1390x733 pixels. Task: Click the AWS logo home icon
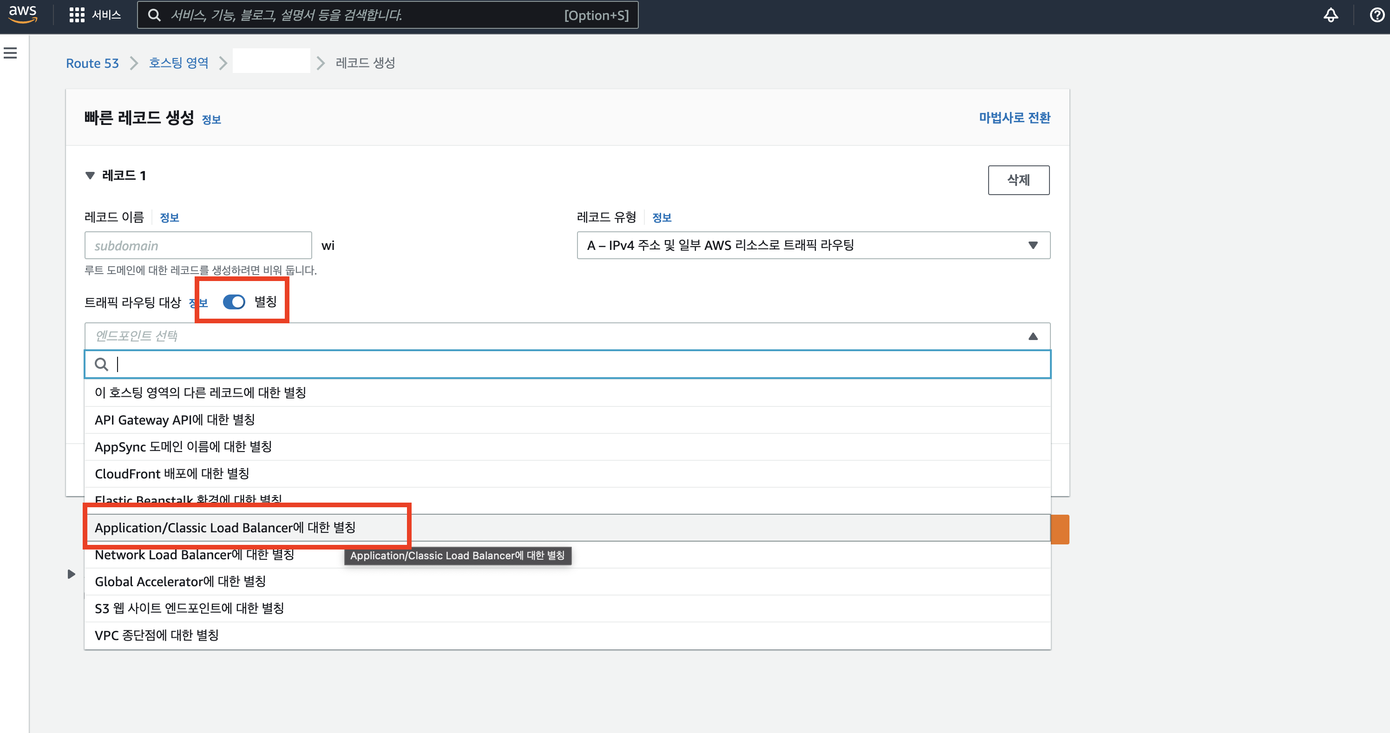coord(23,14)
